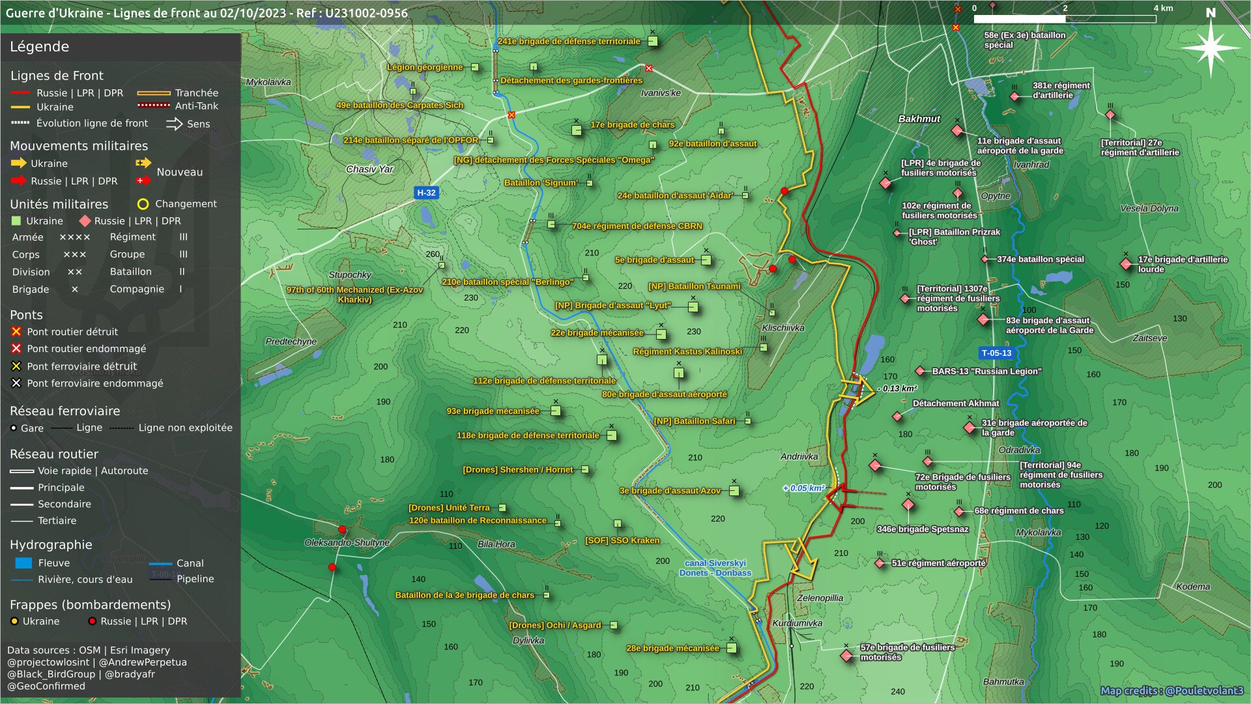Click the Zaitseve village label
The image size is (1251, 704).
pyautogui.click(x=1150, y=338)
